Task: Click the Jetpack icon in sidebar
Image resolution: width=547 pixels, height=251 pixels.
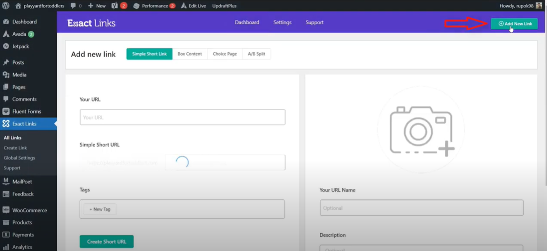Action: pyautogui.click(x=6, y=46)
